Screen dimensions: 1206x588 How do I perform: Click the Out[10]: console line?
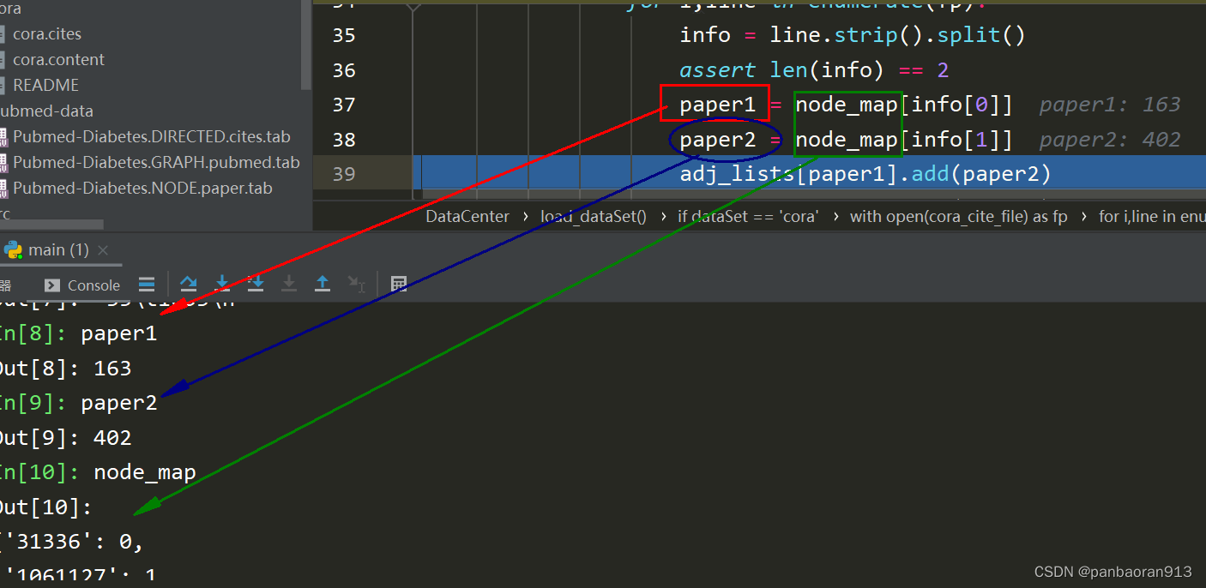pyautogui.click(x=45, y=507)
